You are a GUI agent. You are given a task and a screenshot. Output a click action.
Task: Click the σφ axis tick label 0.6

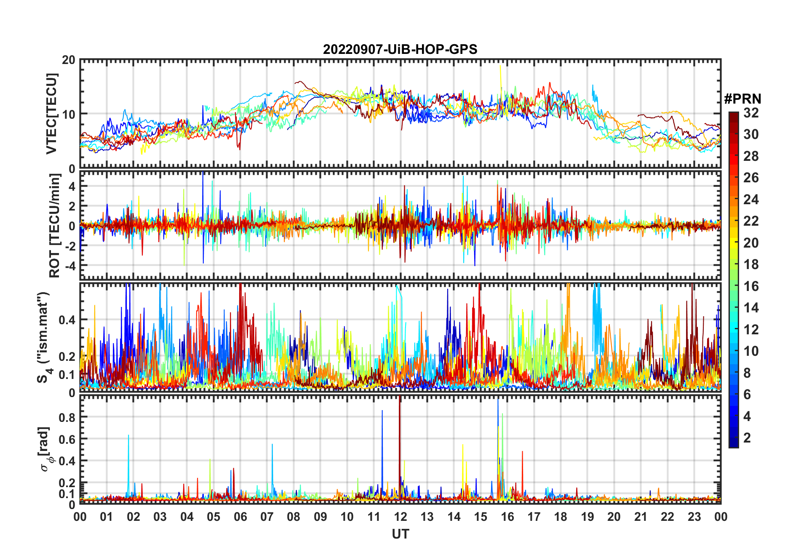[67, 439]
